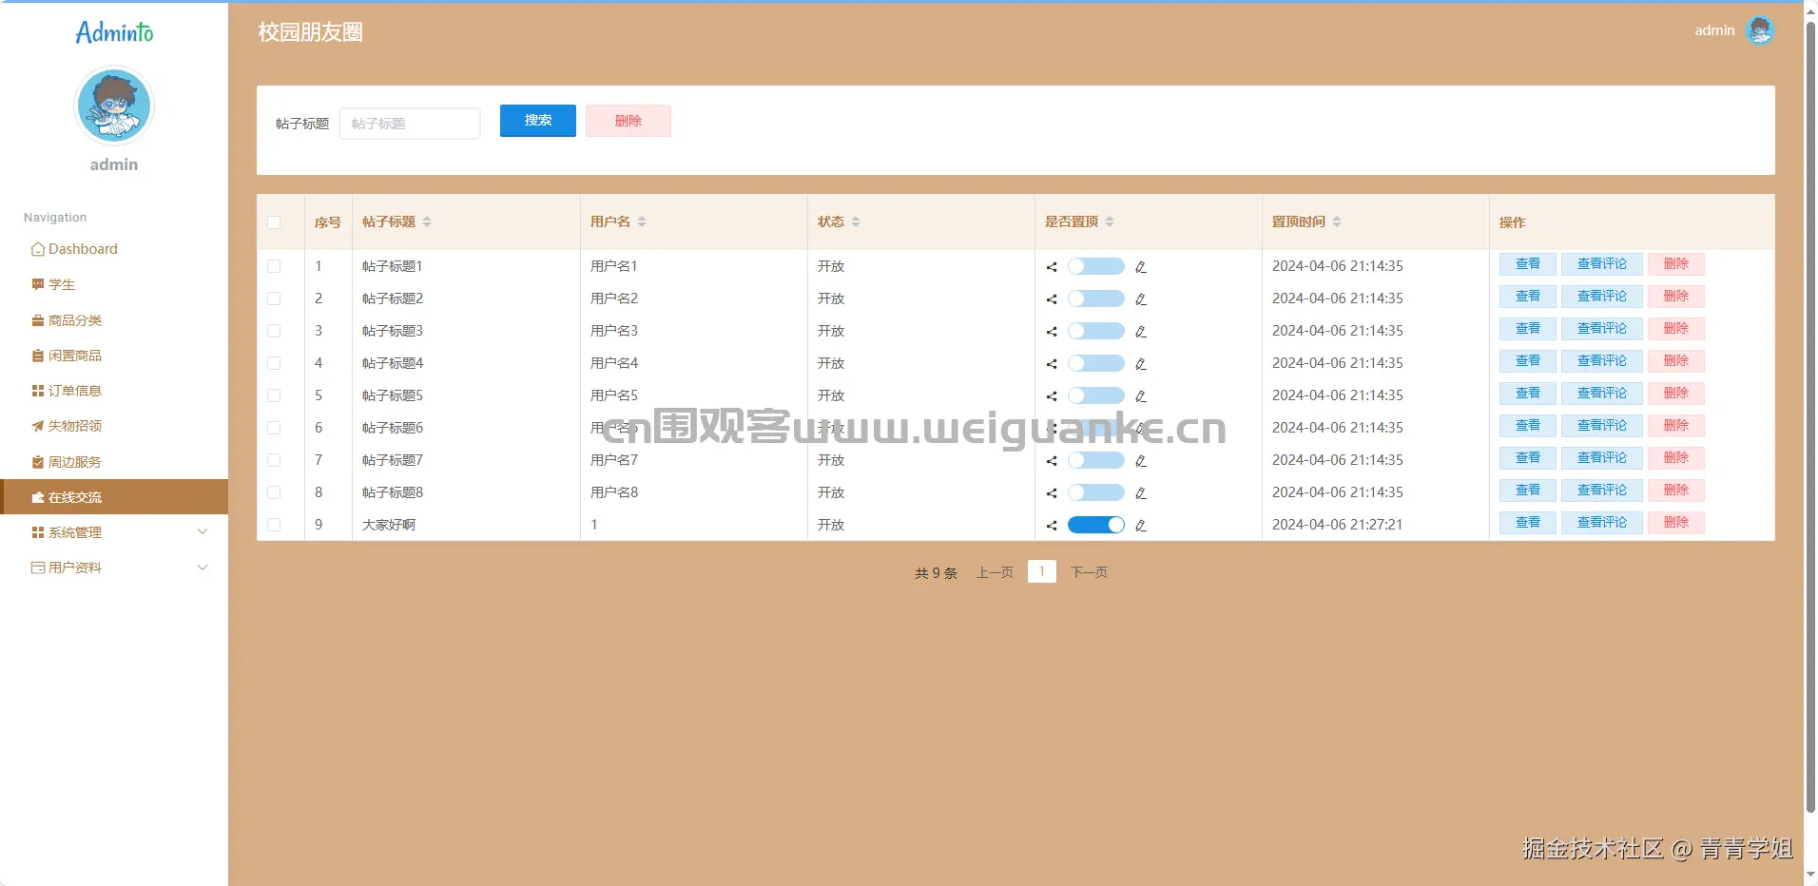Screen dimensions: 1818x886
Task: Expand the 系统管理 sidebar menu
Action: tap(75, 531)
